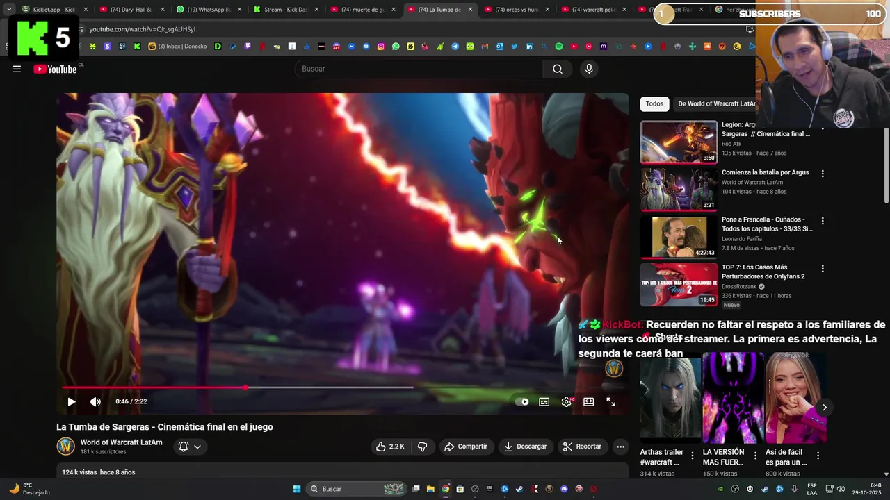Open World of Warcraft LatAm channel name
The width and height of the screenshot is (890, 500).
[x=121, y=442]
